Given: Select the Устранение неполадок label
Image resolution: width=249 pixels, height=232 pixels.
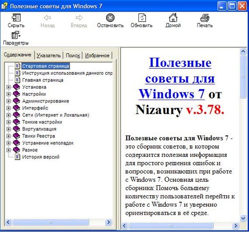Looking at the screenshot, I should click(48, 143).
